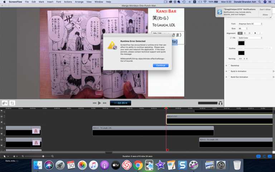Expand the Backdrop section triangle
The width and height of the screenshot is (275, 172).
pos(226,66)
